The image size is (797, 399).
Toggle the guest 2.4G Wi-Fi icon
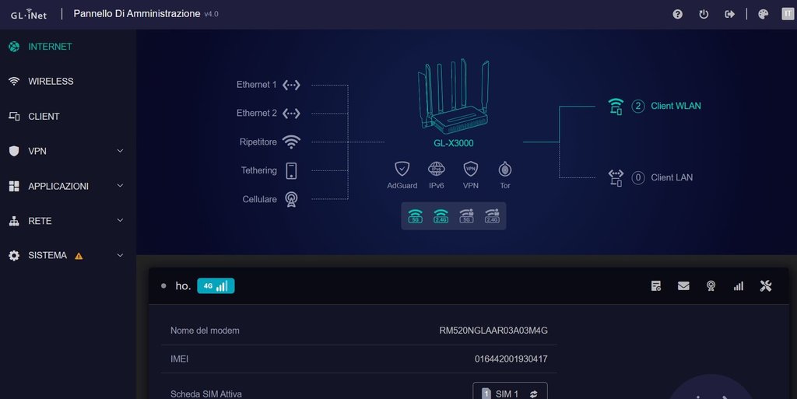pos(492,215)
